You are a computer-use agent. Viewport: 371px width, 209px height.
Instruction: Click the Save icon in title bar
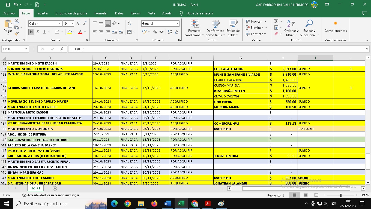click(8, 5)
